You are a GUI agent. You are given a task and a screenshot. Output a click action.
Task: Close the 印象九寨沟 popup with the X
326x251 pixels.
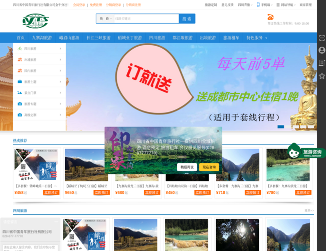[218, 131]
